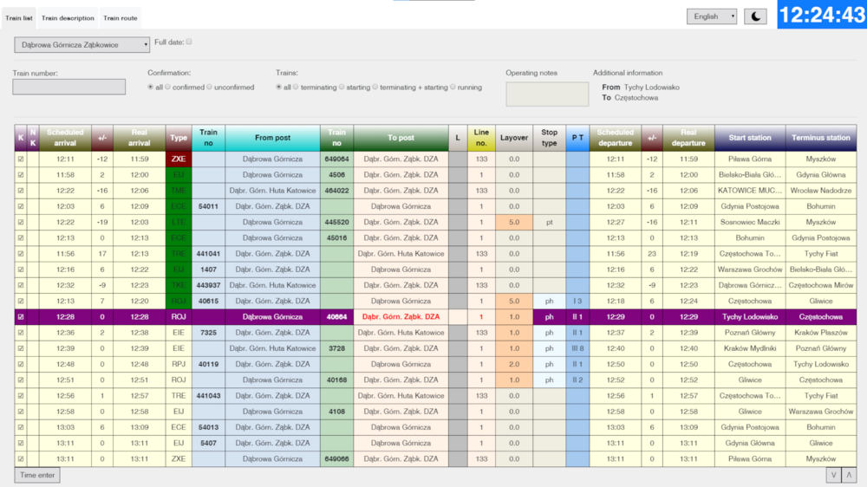The height and width of the screenshot is (487, 867).
Task: Open the English language dropdown
Action: [x=711, y=16]
